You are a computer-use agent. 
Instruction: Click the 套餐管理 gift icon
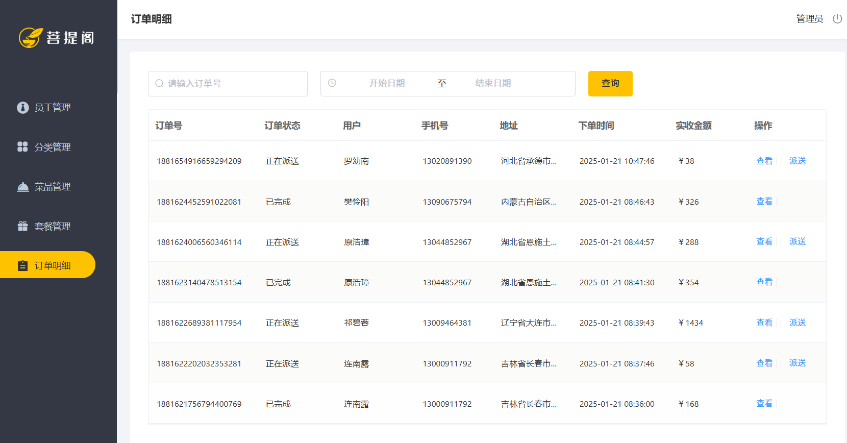(22, 226)
